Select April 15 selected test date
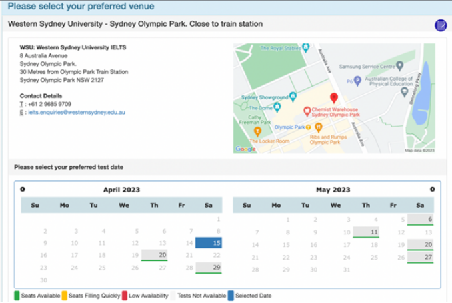452x303 pixels. pos(209,243)
